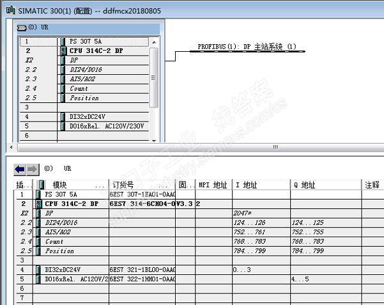Click the I 地址 column header

(x=261, y=185)
